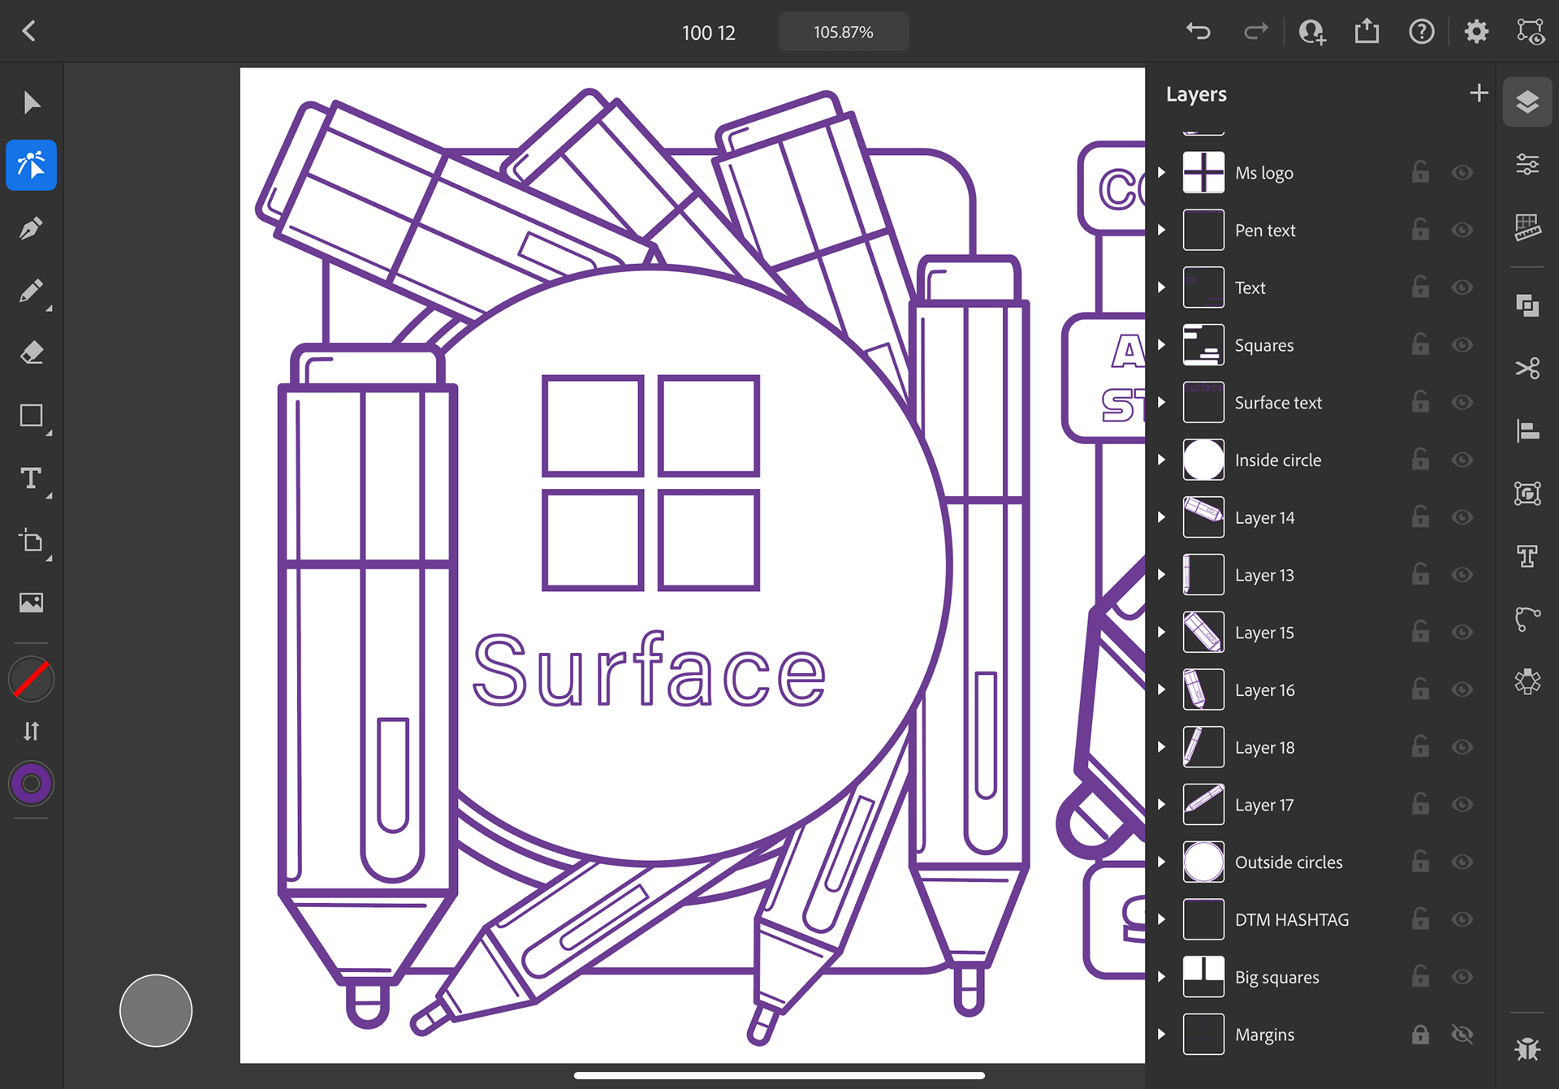The height and width of the screenshot is (1089, 1559).
Task: Unlock the Margins layer
Action: point(1420,1034)
